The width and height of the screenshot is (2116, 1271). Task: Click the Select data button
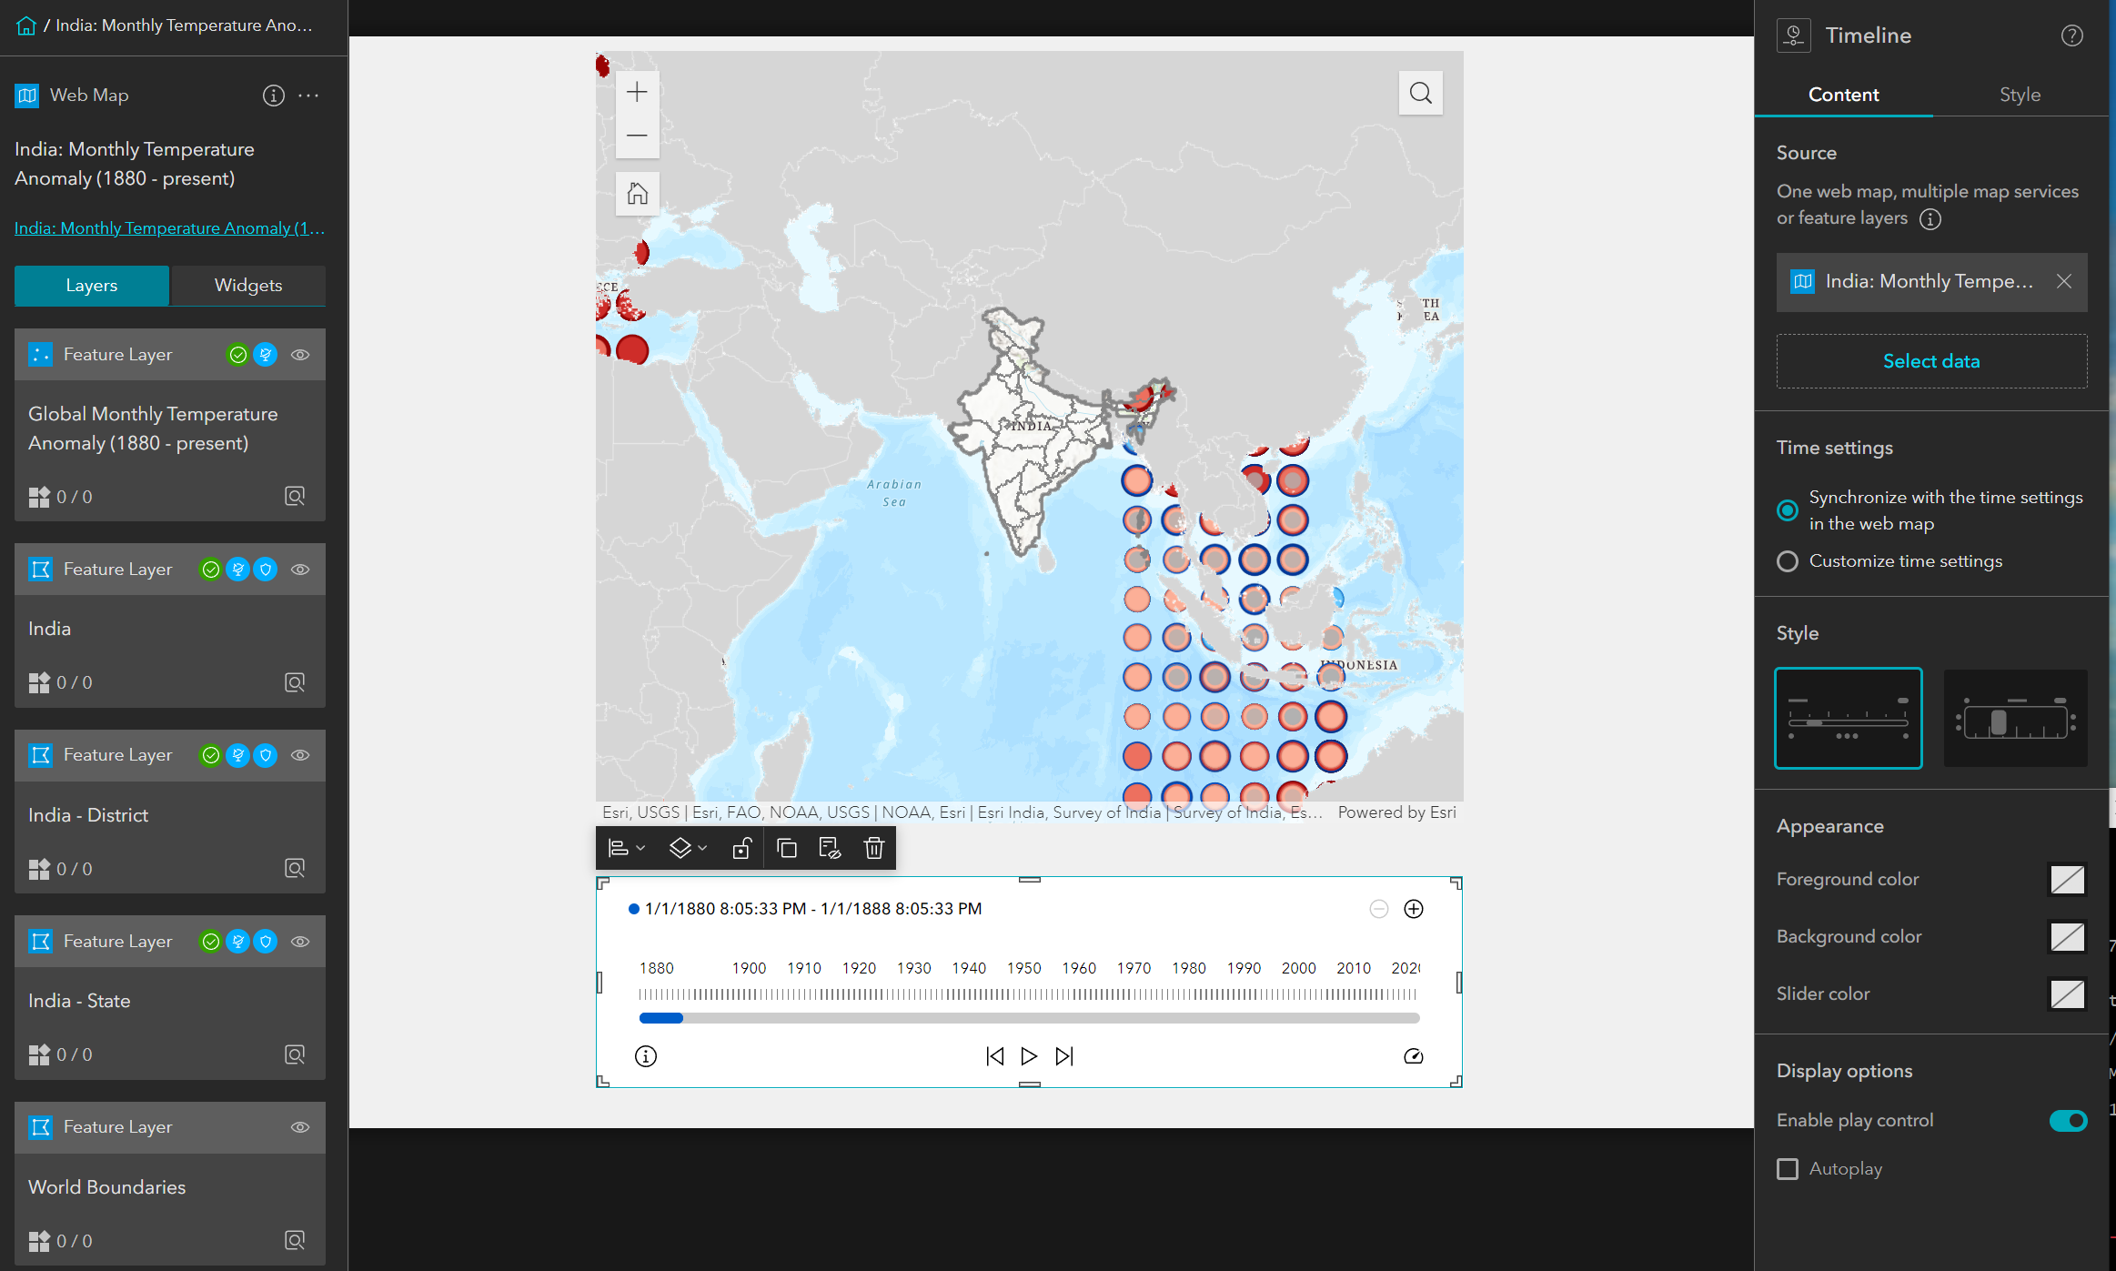coord(1930,361)
